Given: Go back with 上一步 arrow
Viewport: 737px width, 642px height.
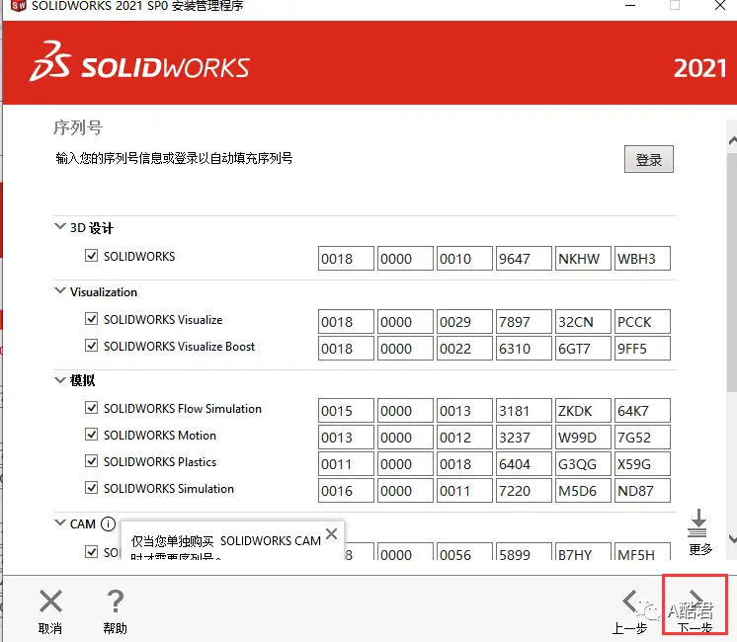Looking at the screenshot, I should coord(630,602).
